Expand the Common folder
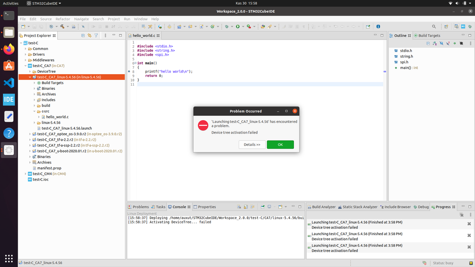 coord(26,49)
